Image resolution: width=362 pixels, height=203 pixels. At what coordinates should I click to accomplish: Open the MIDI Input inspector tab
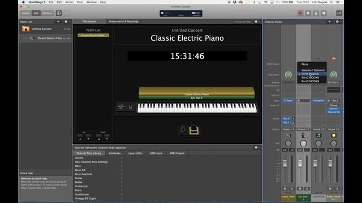(x=156, y=153)
